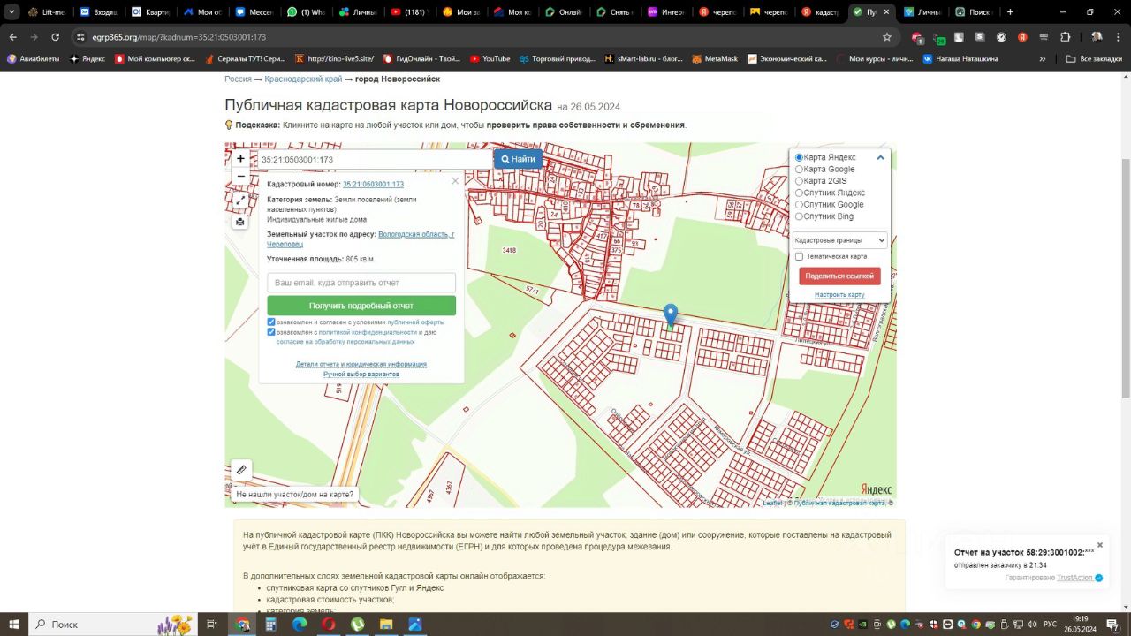Zoom out the map with minus button
The image size is (1131, 636).
240,177
